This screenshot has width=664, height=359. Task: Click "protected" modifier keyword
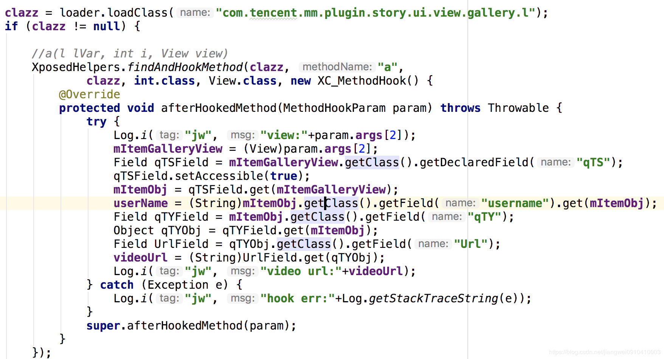(x=89, y=108)
